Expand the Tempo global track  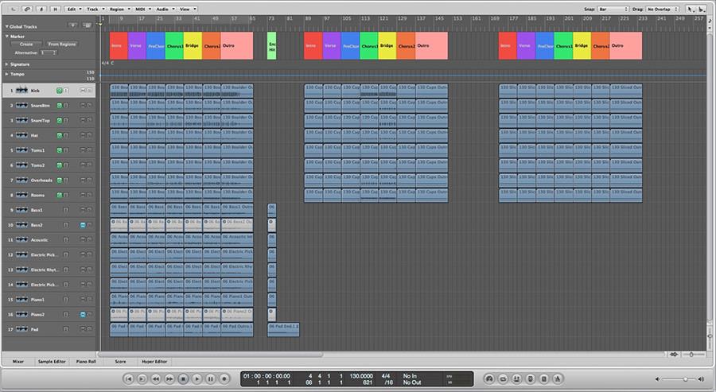(6, 74)
